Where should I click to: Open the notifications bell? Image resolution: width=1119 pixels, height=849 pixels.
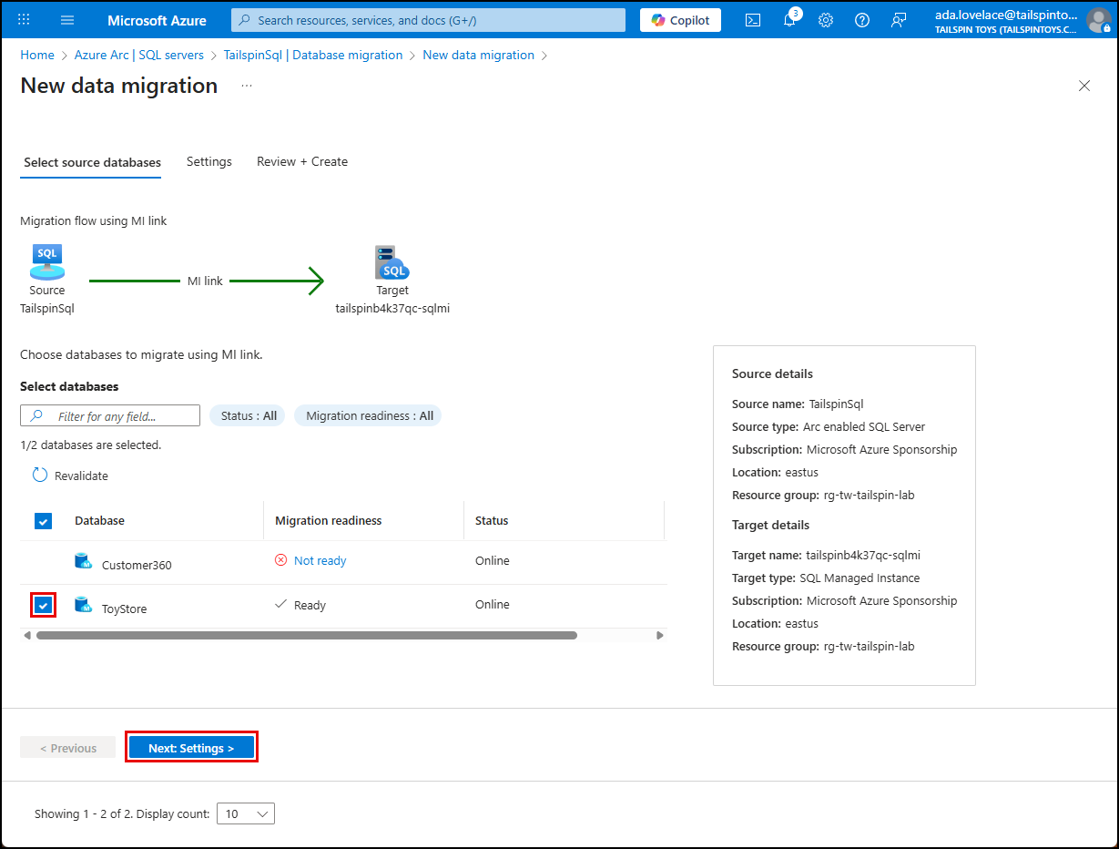pyautogui.click(x=789, y=19)
